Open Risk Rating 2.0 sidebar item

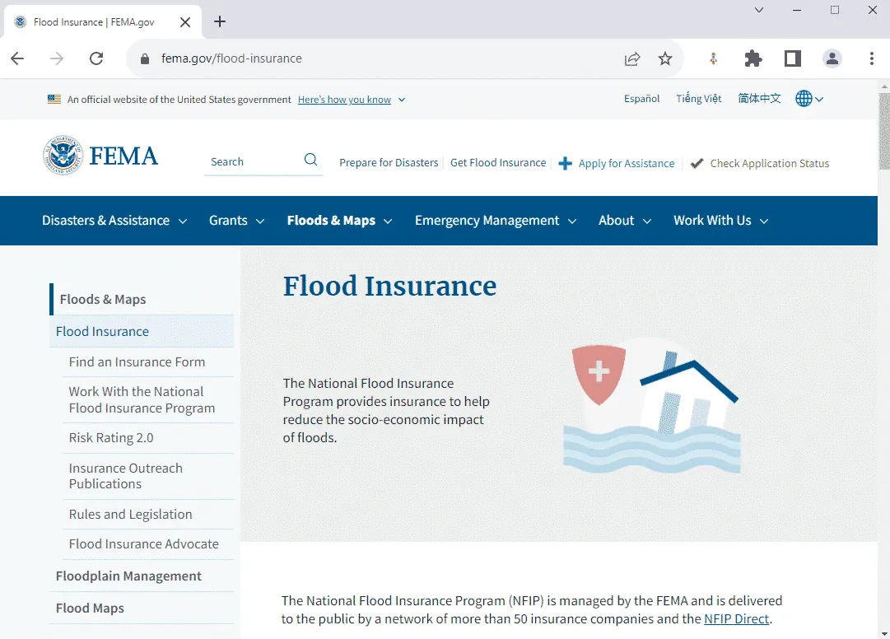click(111, 437)
